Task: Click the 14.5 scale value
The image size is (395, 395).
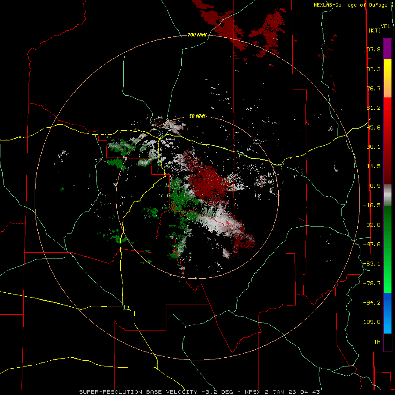Action: (x=373, y=166)
